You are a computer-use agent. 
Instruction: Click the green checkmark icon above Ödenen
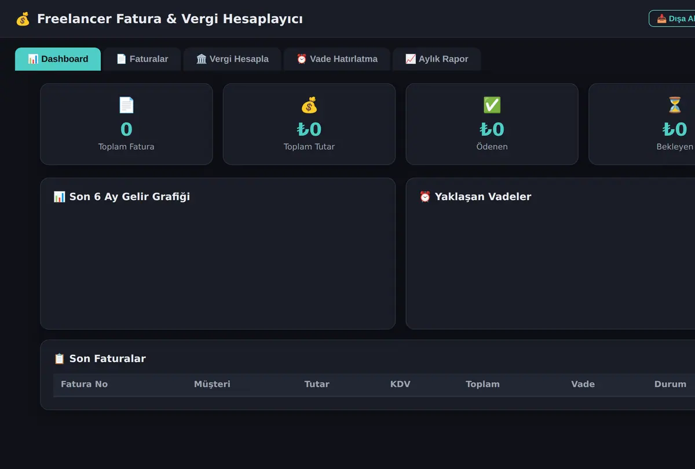[492, 105]
